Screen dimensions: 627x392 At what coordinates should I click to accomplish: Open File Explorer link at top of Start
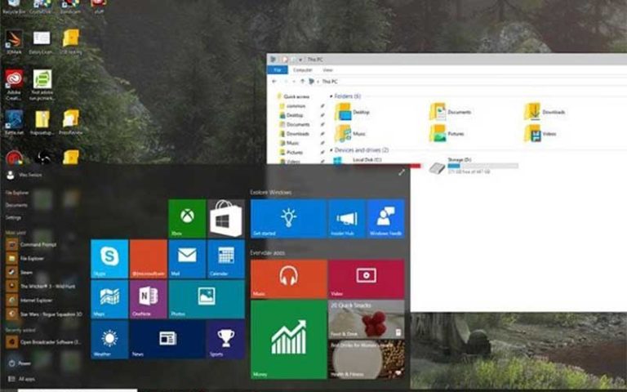[x=17, y=193]
